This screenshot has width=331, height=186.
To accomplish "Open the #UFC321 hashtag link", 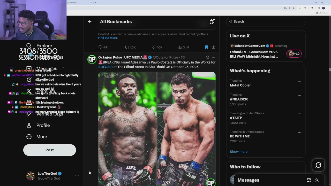I will pos(106,67).
